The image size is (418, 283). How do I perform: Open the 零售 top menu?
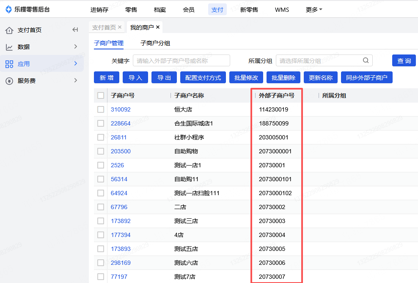tap(131, 10)
